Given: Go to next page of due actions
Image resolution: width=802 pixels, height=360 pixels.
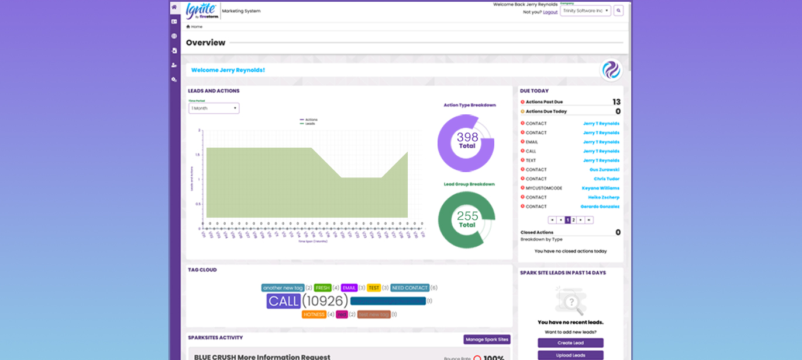Looking at the screenshot, I should click(581, 220).
